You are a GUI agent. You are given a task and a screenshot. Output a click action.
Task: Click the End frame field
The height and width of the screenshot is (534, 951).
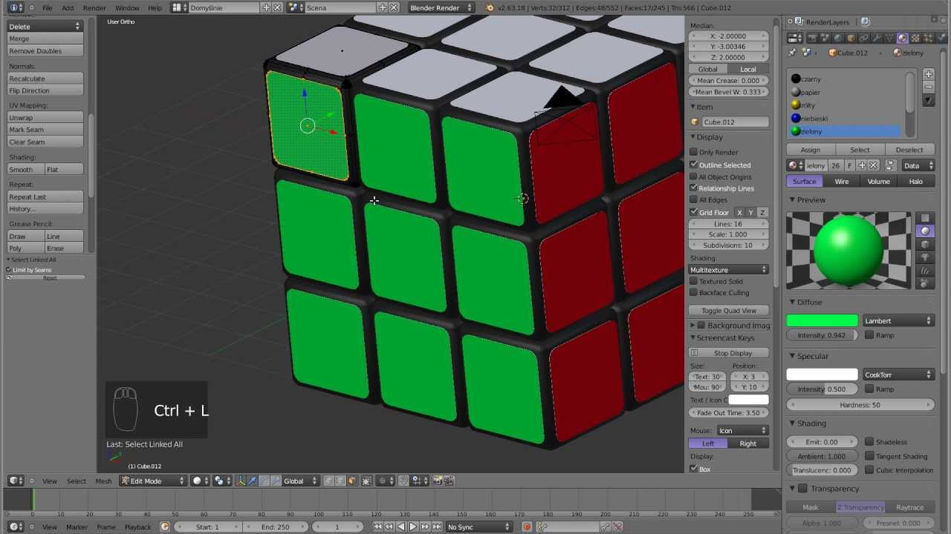pos(275,527)
